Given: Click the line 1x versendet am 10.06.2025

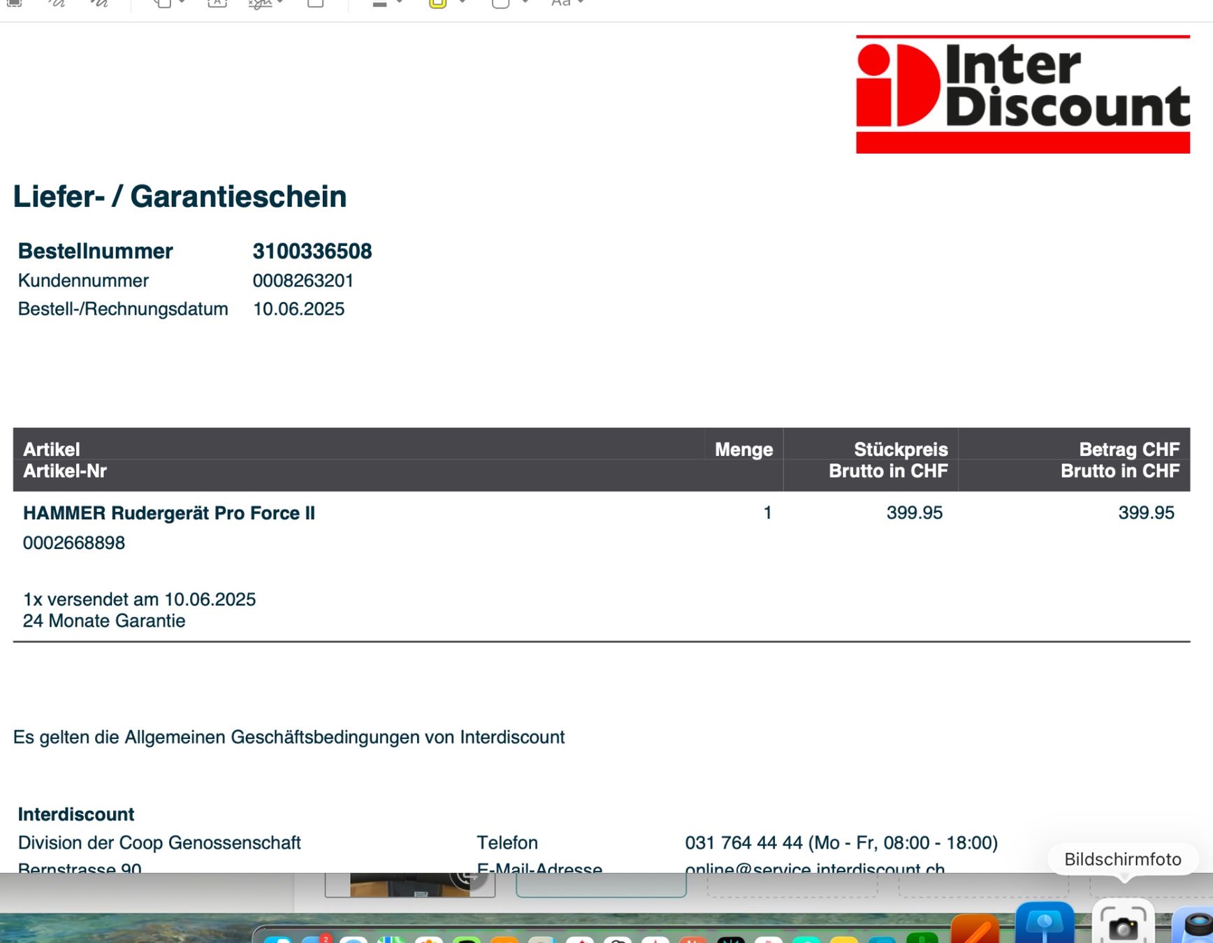Looking at the screenshot, I should click(x=139, y=599).
